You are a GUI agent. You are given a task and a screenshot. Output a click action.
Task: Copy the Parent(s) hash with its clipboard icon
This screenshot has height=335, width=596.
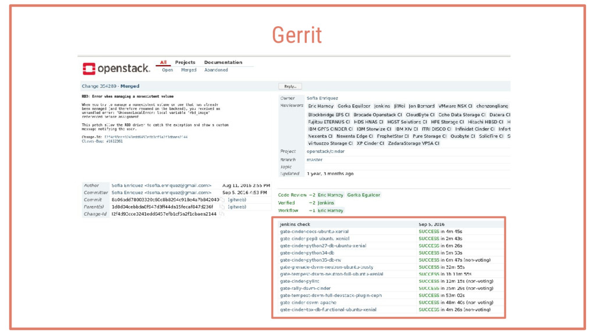tap(222, 207)
